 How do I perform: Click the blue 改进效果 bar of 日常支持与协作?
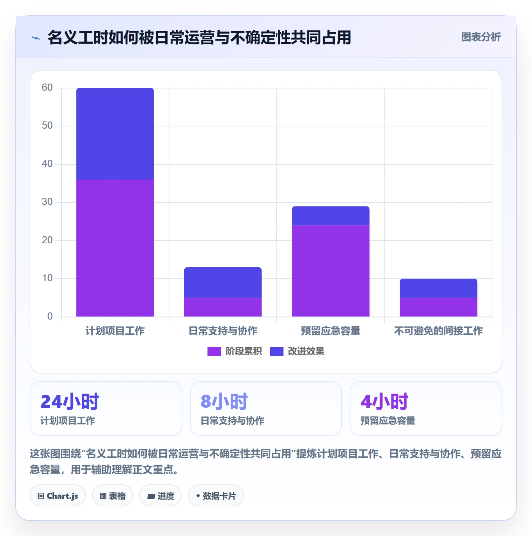(223, 282)
